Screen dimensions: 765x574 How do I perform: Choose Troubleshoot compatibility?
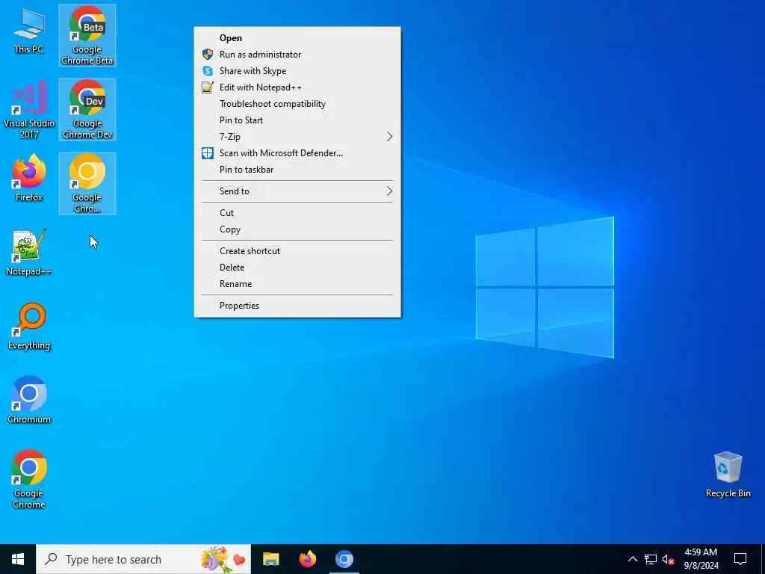297,104
